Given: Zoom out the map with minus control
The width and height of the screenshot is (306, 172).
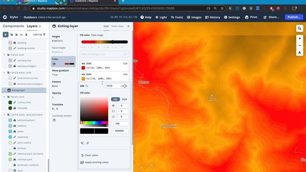Looking at the screenshot, I should [300, 45].
